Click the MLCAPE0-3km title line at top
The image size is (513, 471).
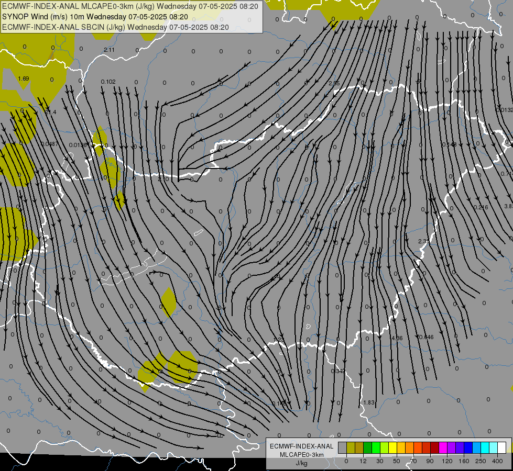point(130,6)
